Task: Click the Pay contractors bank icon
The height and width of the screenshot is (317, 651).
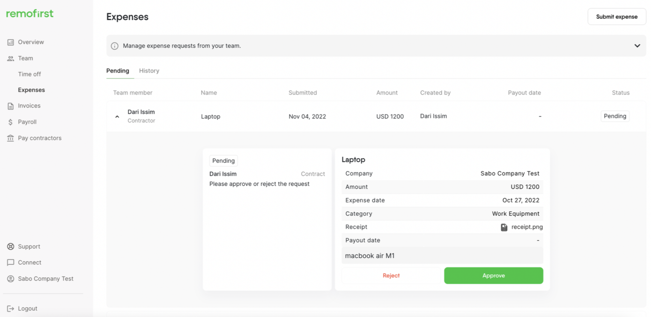Action: point(10,138)
